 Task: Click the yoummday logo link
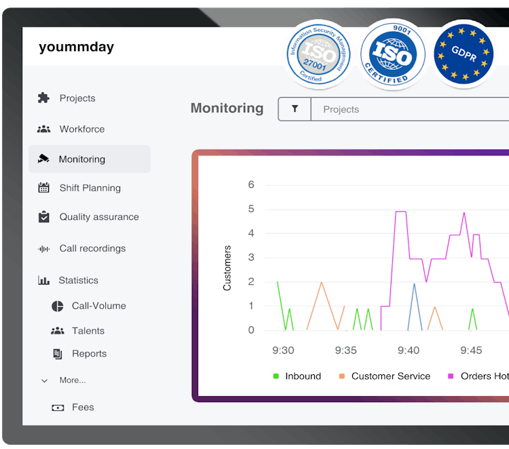click(76, 47)
